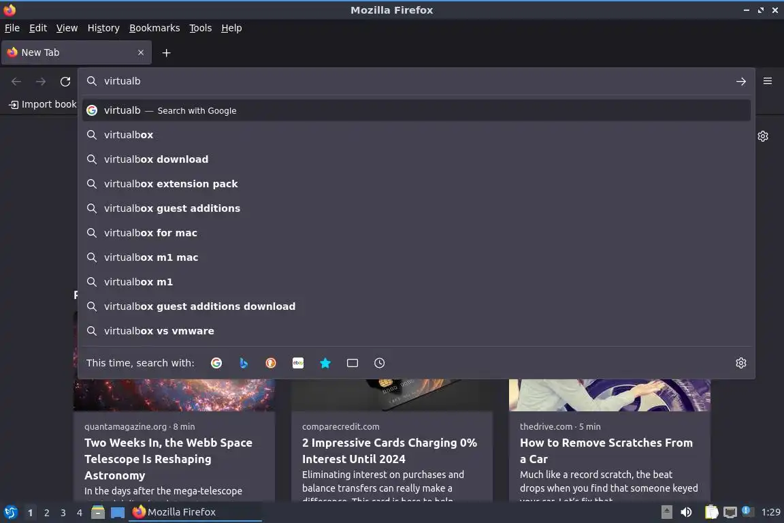784x523 pixels.
Task: Open the Tools menu
Action: [201, 28]
